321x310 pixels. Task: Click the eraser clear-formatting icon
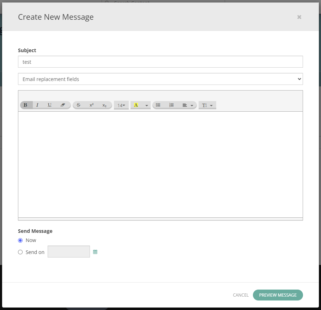click(x=63, y=105)
